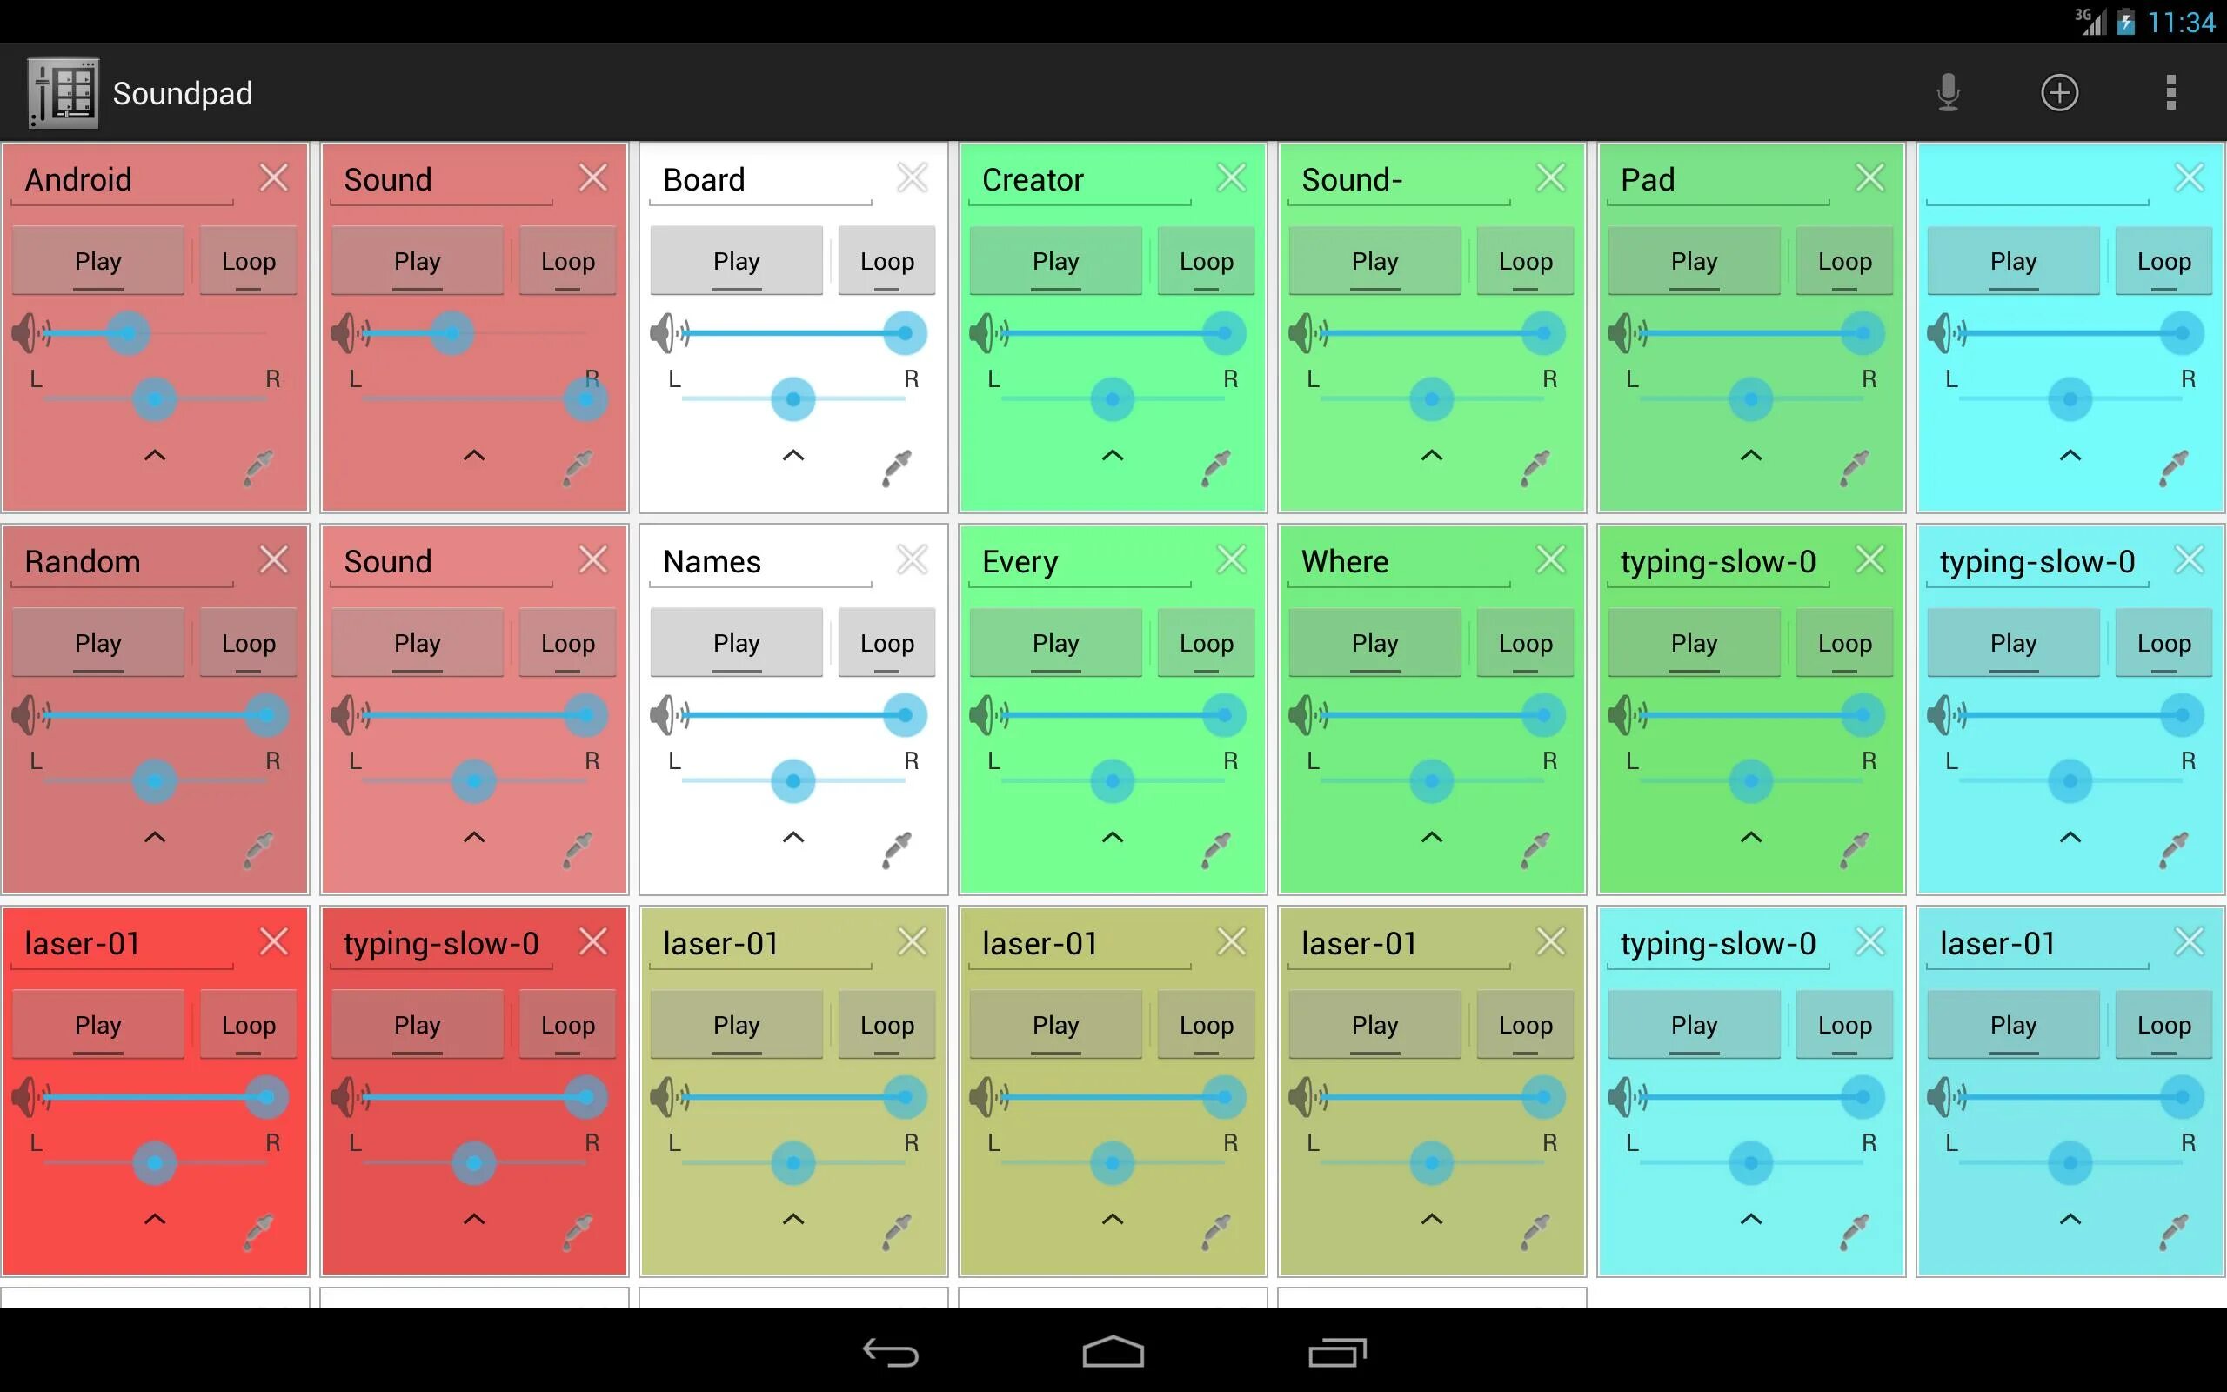Screen dimensions: 2227x1392
Task: Click Play button on Names tile
Action: tap(736, 639)
